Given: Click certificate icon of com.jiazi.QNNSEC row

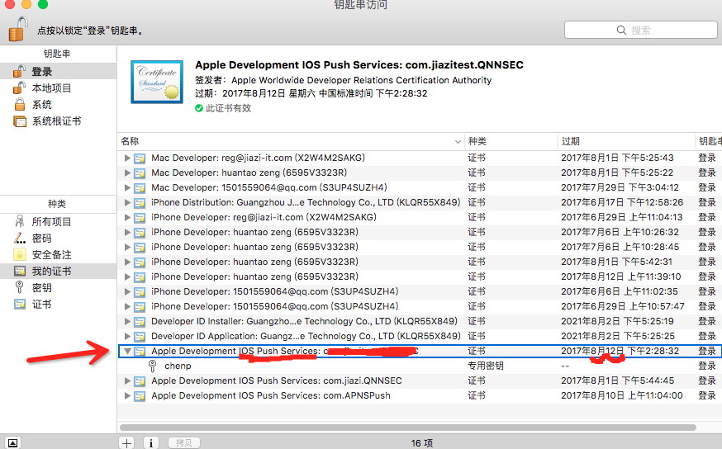Looking at the screenshot, I should click(x=140, y=381).
